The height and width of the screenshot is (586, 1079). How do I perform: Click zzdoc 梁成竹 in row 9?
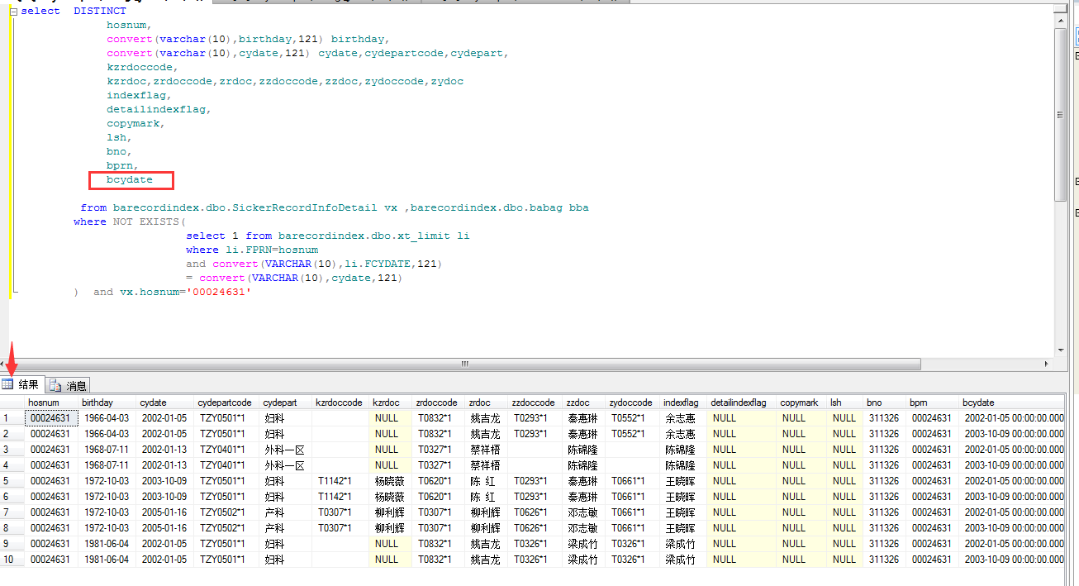[584, 544]
